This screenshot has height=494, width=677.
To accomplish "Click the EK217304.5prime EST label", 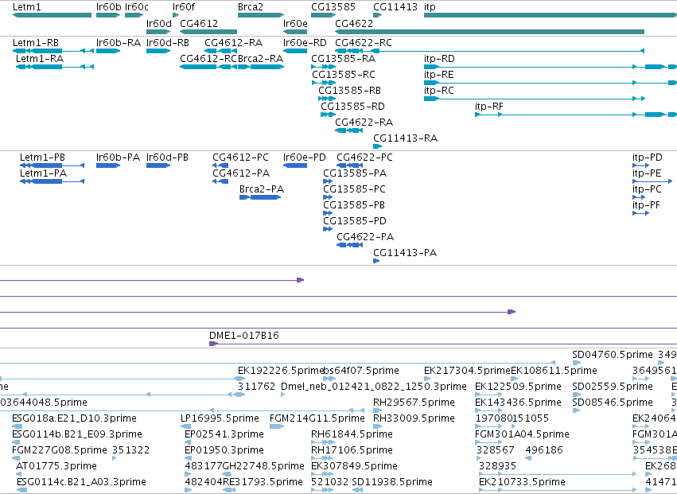I will coord(467,371).
